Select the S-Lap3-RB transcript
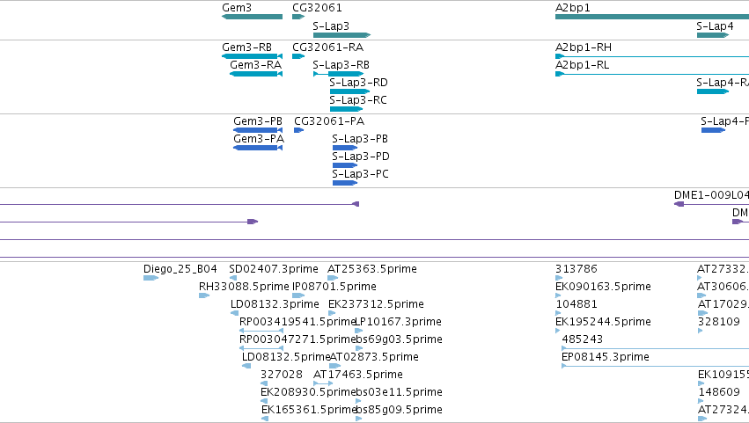The width and height of the screenshot is (749, 423). (338, 74)
